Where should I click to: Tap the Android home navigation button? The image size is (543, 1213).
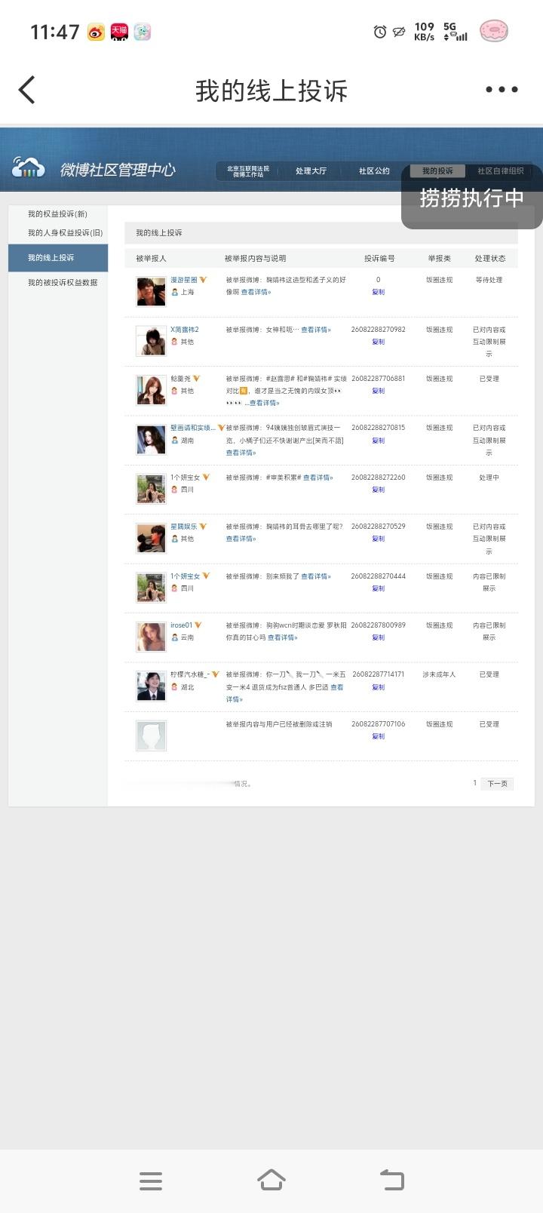(x=271, y=1180)
